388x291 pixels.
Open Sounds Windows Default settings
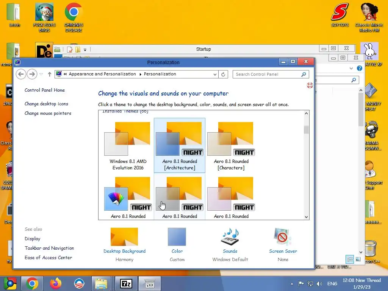tap(230, 244)
